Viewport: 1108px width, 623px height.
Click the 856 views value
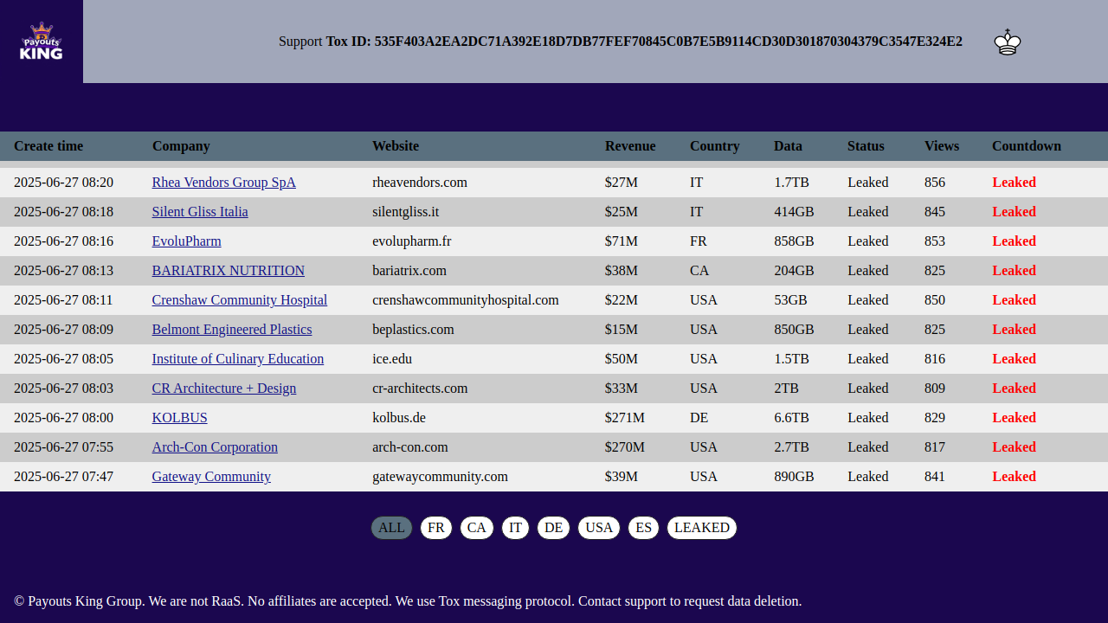(x=935, y=183)
